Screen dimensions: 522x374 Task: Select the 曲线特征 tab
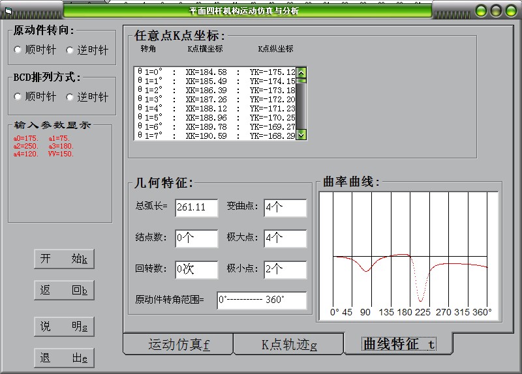click(x=398, y=343)
